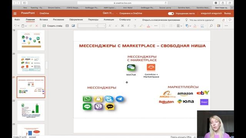Click the snegurоch account name
This screenshot has height=138, width=246.
point(211,13)
